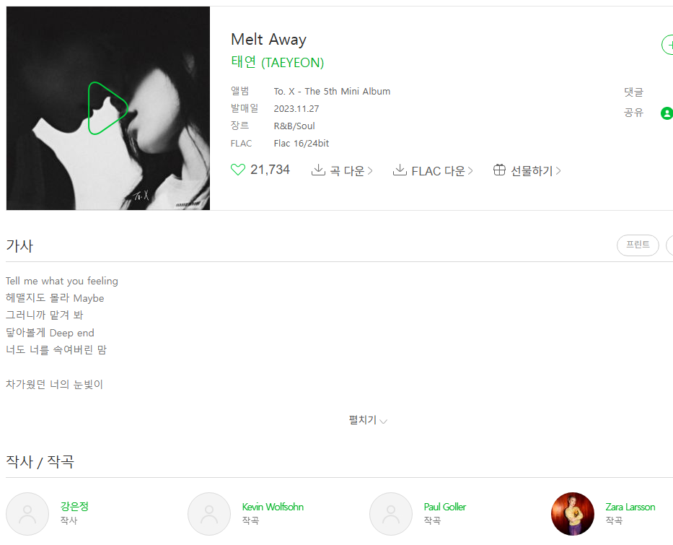Image resolution: width=673 pixels, height=545 pixels.
Task: Open the 선물하기 chevron
Action: pos(558,171)
